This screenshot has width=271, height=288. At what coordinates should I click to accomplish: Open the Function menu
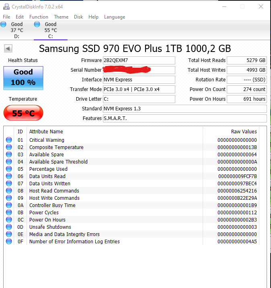(x=39, y=17)
